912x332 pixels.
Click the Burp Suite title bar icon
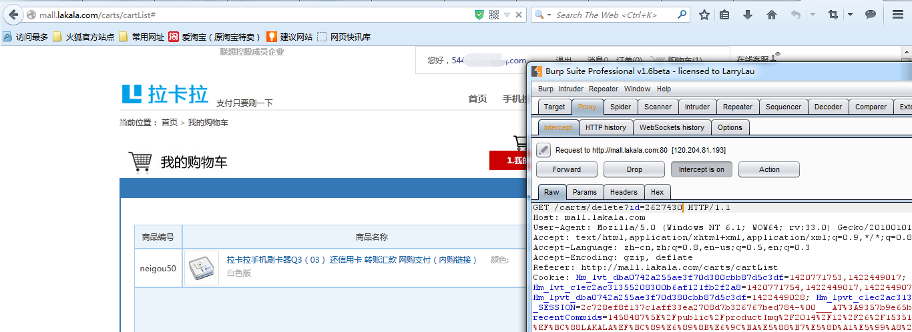[536, 71]
